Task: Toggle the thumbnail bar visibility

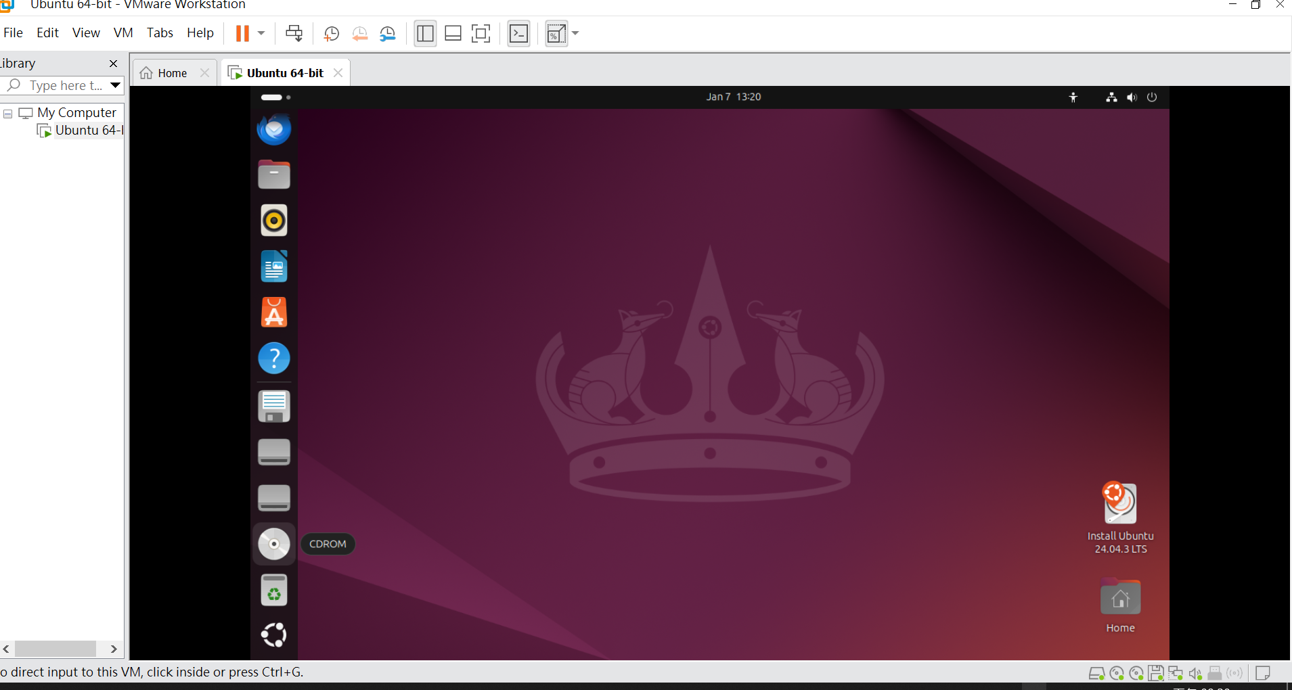Action: point(453,32)
